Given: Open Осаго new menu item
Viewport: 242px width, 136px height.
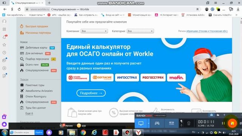Looking at the screenshot, I should (x=32, y=65).
